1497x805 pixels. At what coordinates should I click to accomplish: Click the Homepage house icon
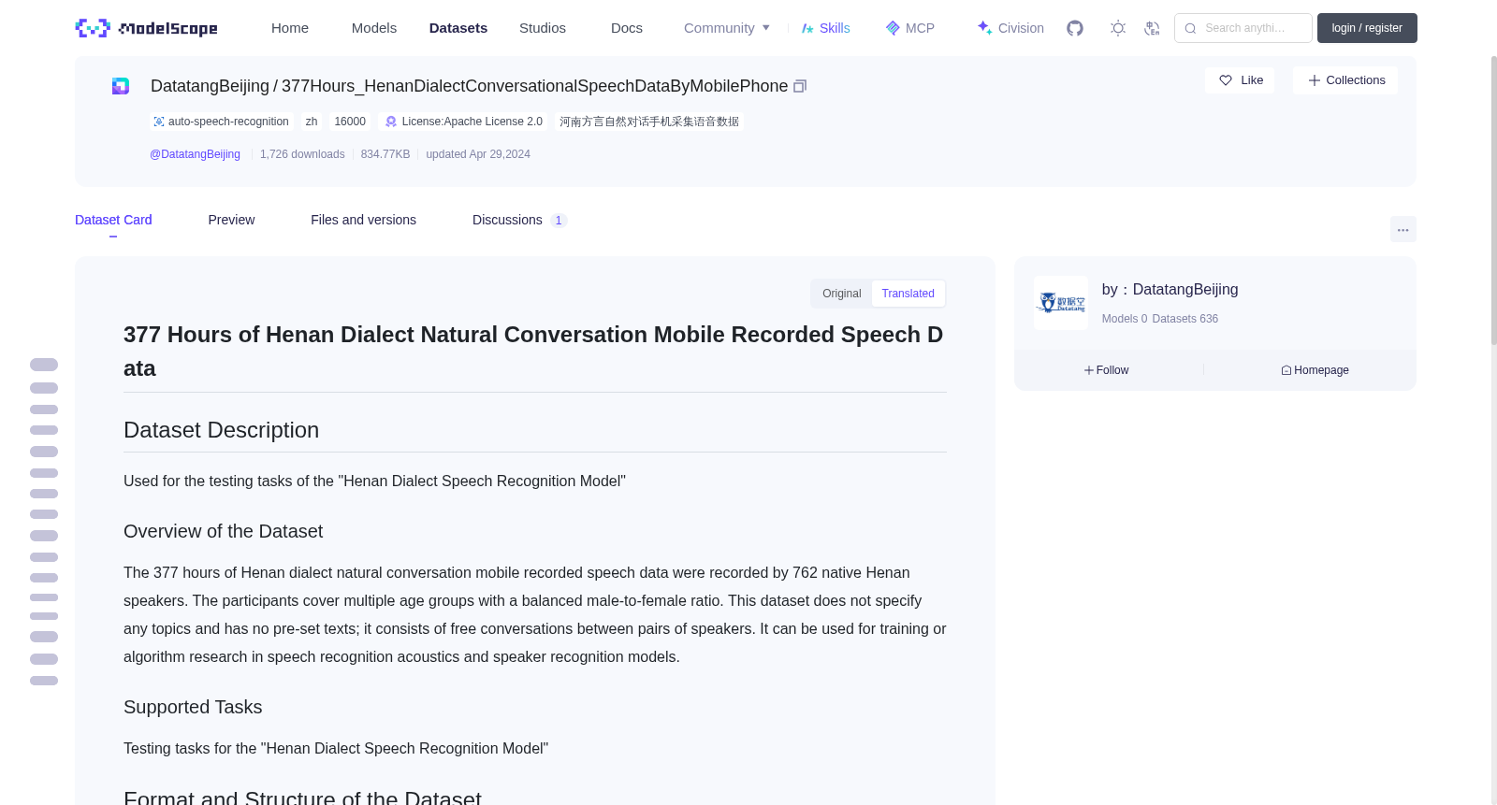pos(1286,370)
